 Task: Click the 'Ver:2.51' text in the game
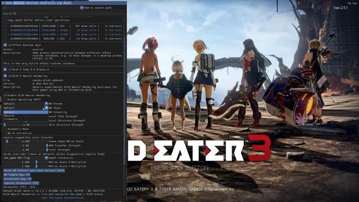(340, 8)
